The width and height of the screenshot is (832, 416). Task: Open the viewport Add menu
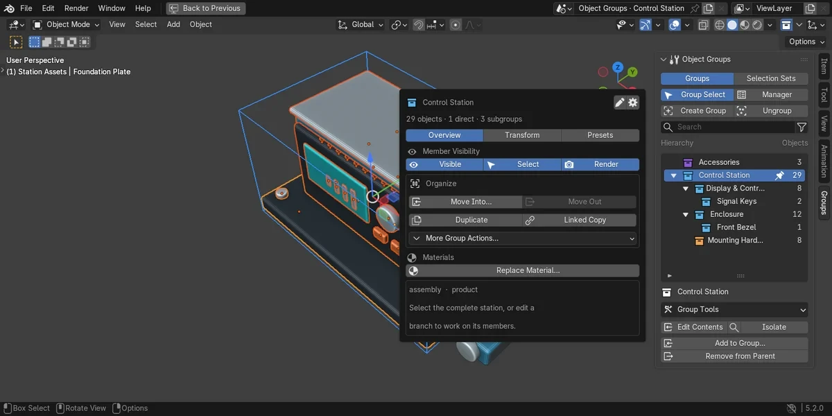coord(173,24)
